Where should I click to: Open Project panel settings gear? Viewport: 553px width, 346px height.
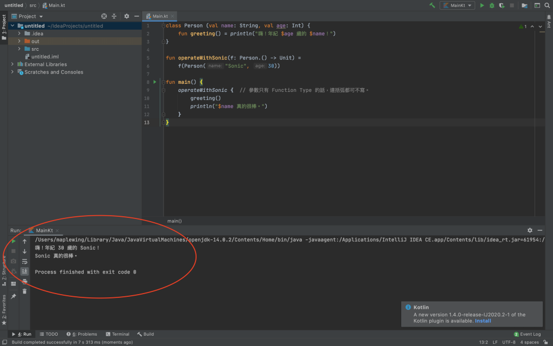click(126, 16)
